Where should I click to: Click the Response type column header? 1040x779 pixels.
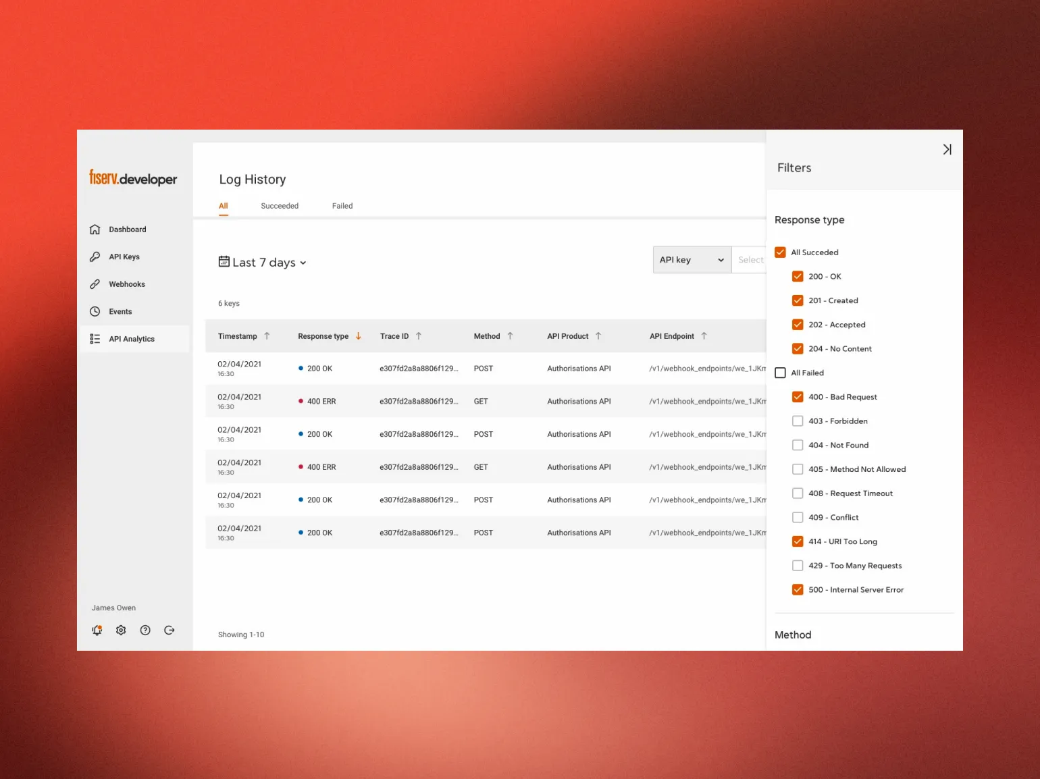point(323,336)
